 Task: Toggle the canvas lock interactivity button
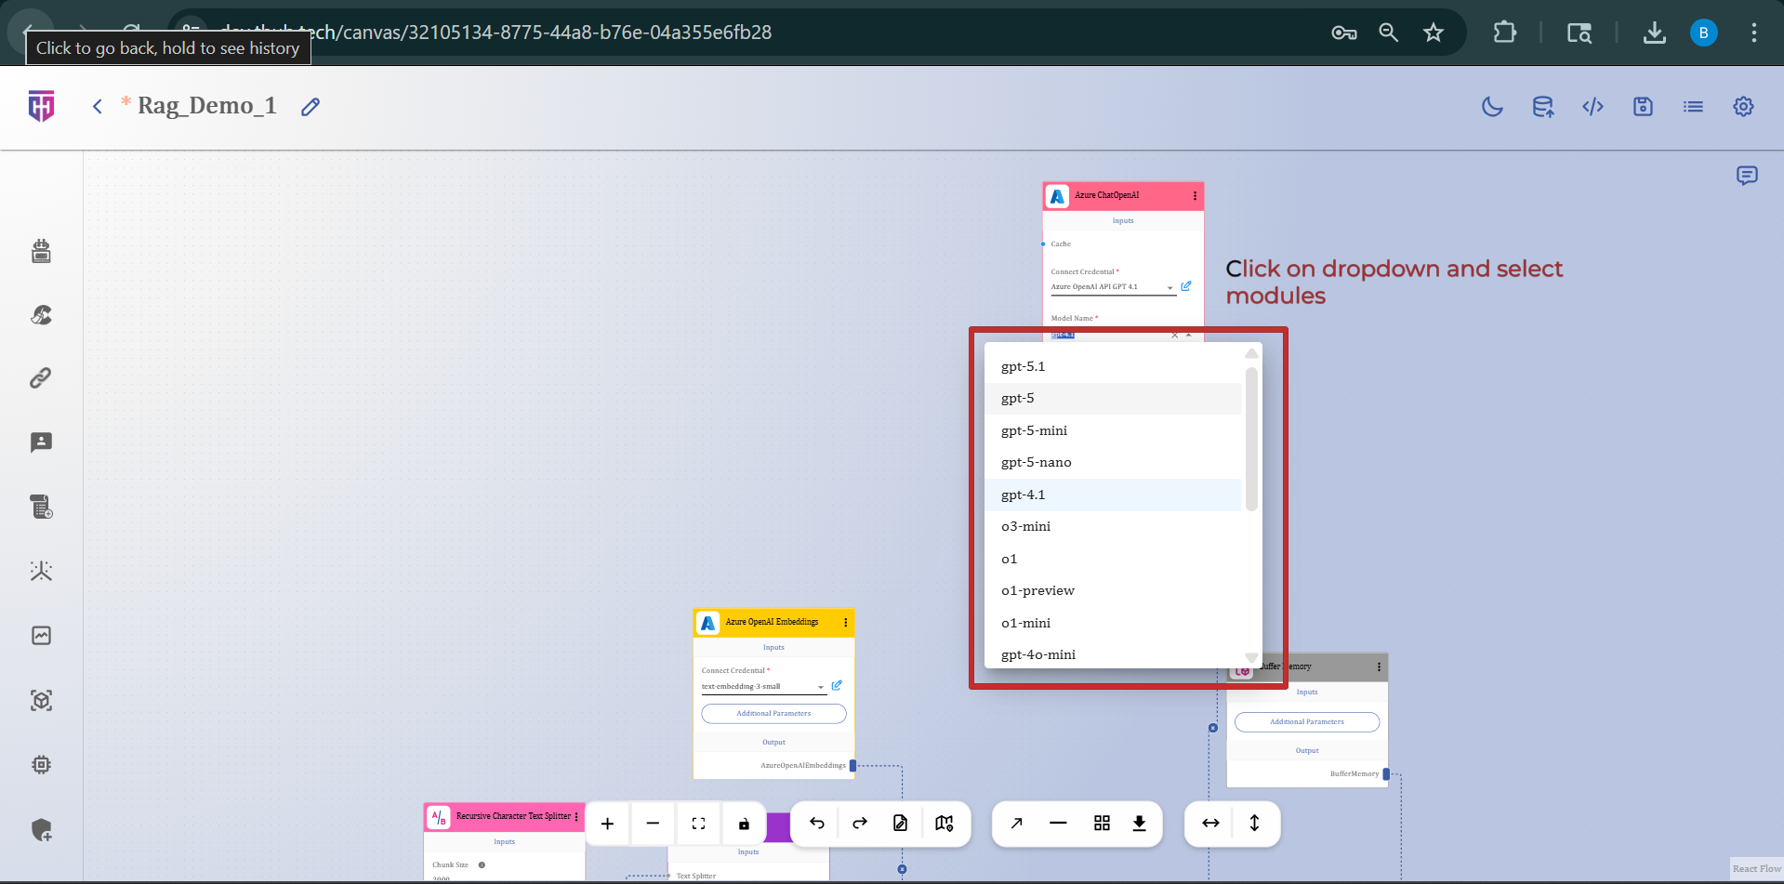(x=744, y=824)
